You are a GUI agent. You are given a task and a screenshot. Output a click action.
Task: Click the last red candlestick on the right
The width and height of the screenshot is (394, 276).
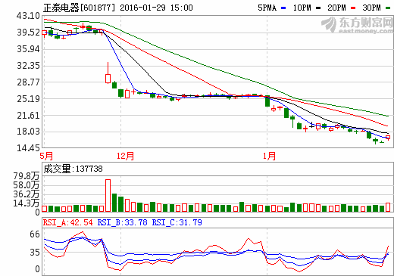[x=388, y=138]
